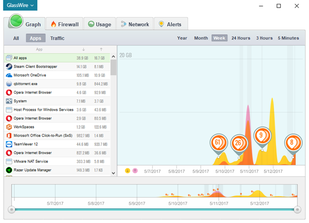The height and width of the screenshot is (223, 309).
Task: Click the Microsoft Office Click-to-Run icon
Action: point(9,136)
